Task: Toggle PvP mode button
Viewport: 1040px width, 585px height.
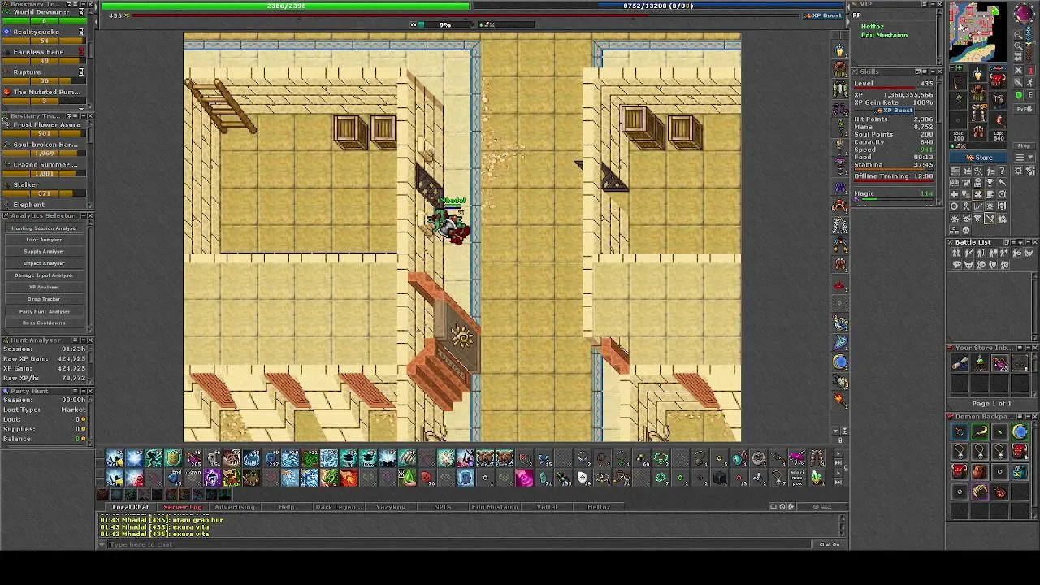Action: [1025, 109]
